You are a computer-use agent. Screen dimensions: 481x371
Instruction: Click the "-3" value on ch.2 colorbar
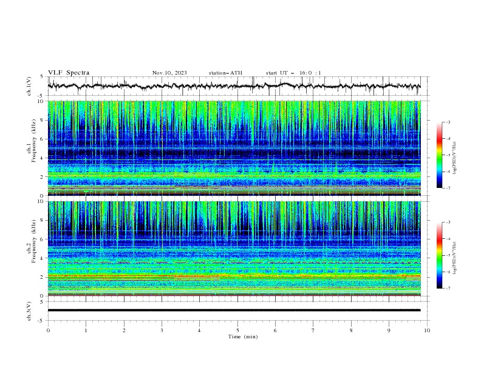click(448, 222)
